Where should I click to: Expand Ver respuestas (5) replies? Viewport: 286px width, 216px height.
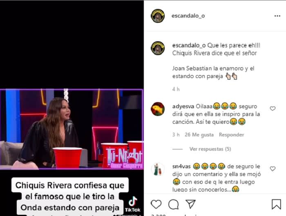pyautogui.click(x=210, y=149)
